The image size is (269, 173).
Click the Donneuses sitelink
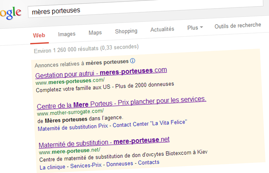coord(120,164)
